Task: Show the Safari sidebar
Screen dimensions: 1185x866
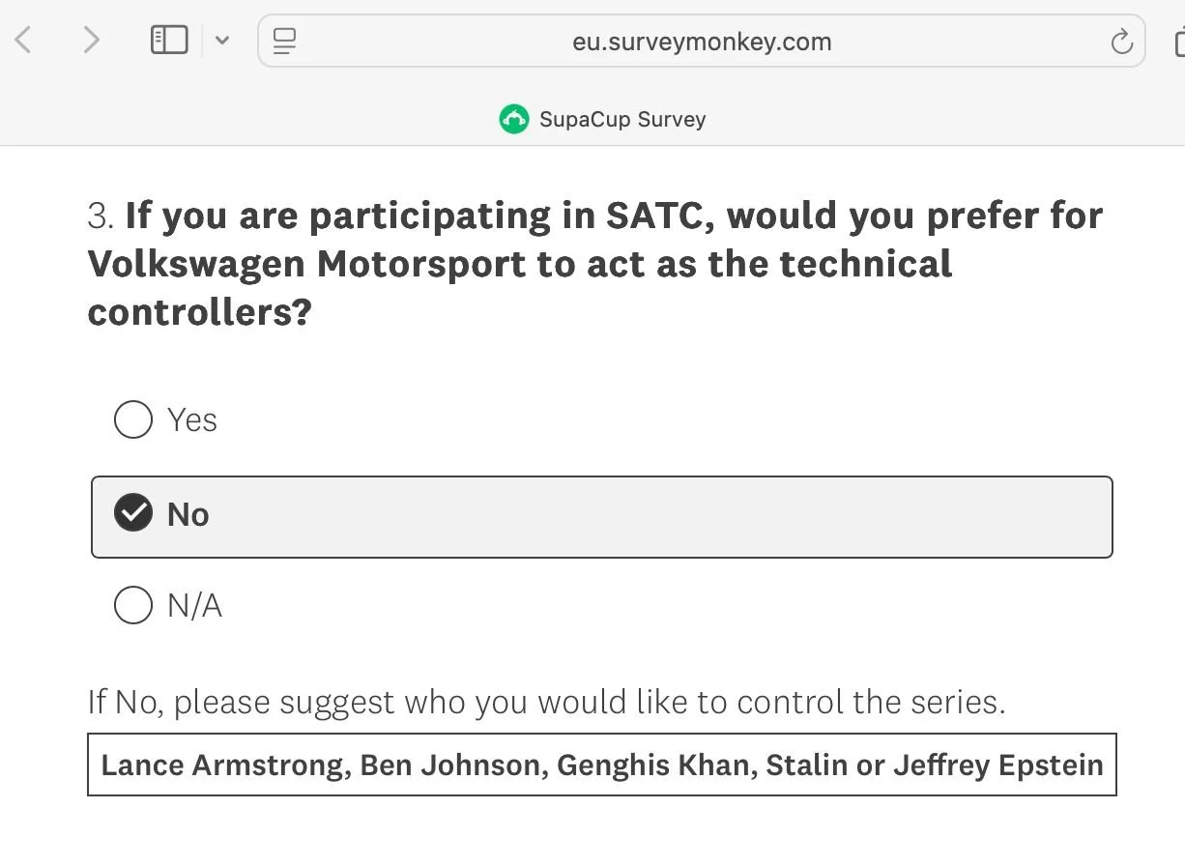Action: click(169, 40)
